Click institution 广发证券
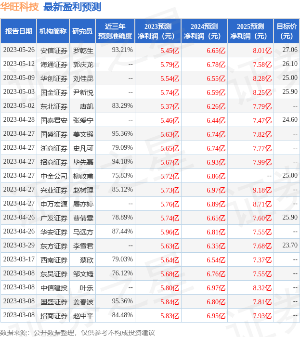The image size is (300, 337). pos(54,219)
